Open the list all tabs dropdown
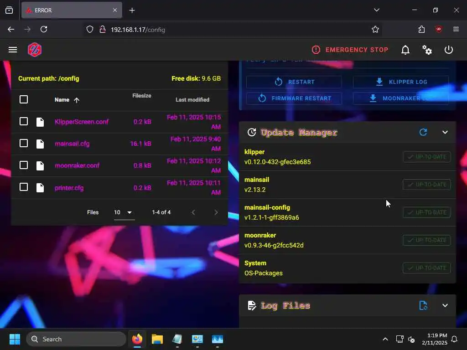Screen dimensions: 467x350 pyautogui.click(x=376, y=10)
